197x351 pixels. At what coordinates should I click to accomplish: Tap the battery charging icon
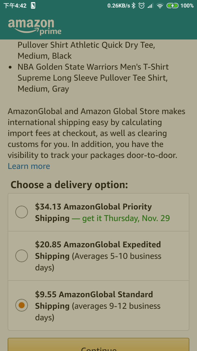172,5
